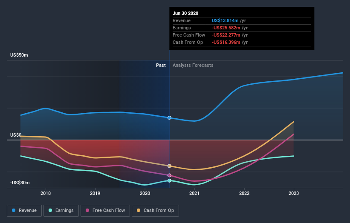Screen dimensions: 350x223
Task: Click the 2018 x-axis label
Action: coord(46,193)
